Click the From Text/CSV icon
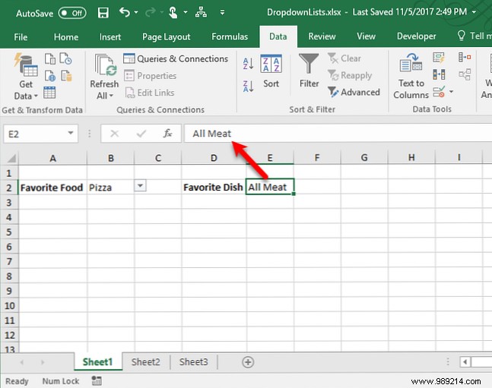The height and width of the screenshot is (388, 492). point(50,58)
